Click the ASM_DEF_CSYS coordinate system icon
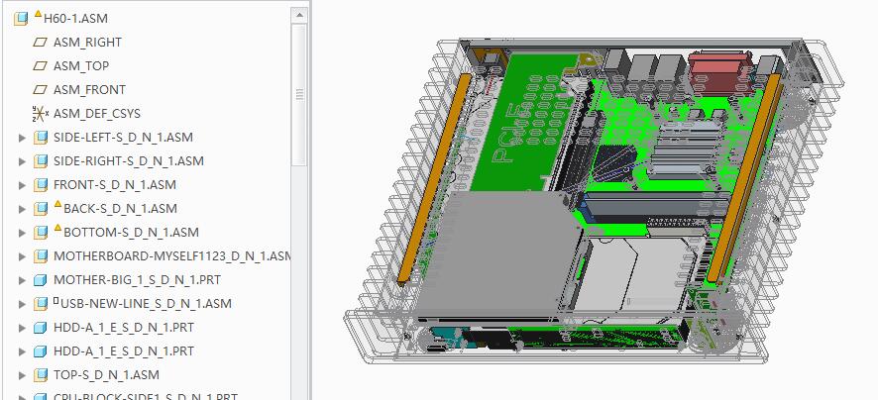878x400 pixels. coord(41,114)
